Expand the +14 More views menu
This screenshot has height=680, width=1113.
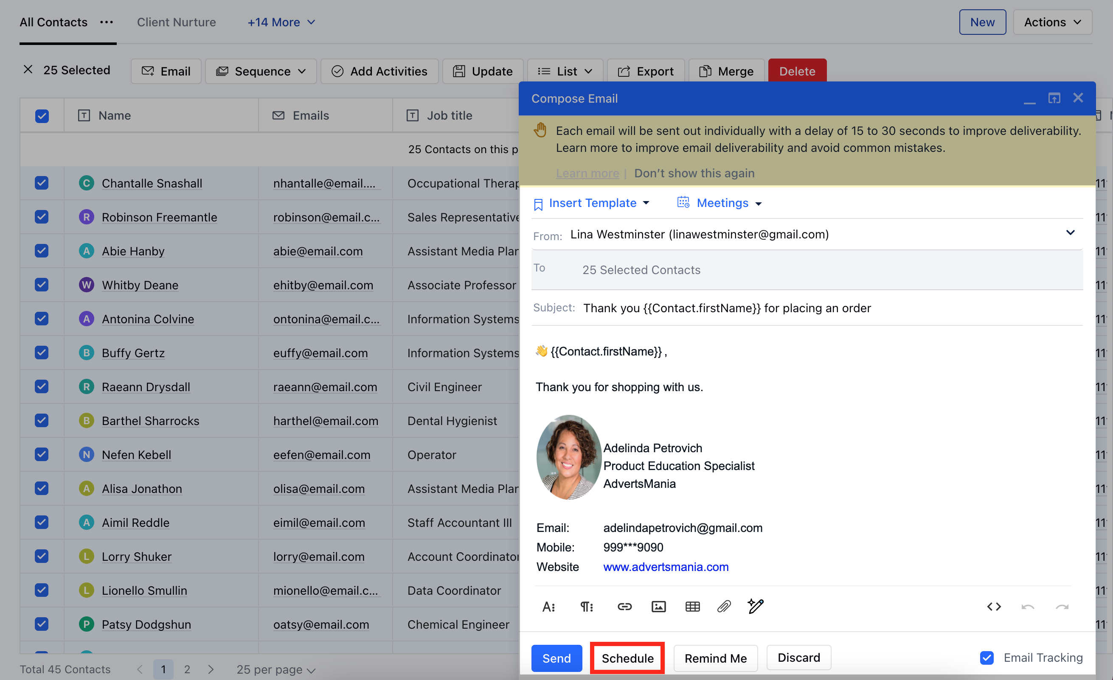click(280, 22)
